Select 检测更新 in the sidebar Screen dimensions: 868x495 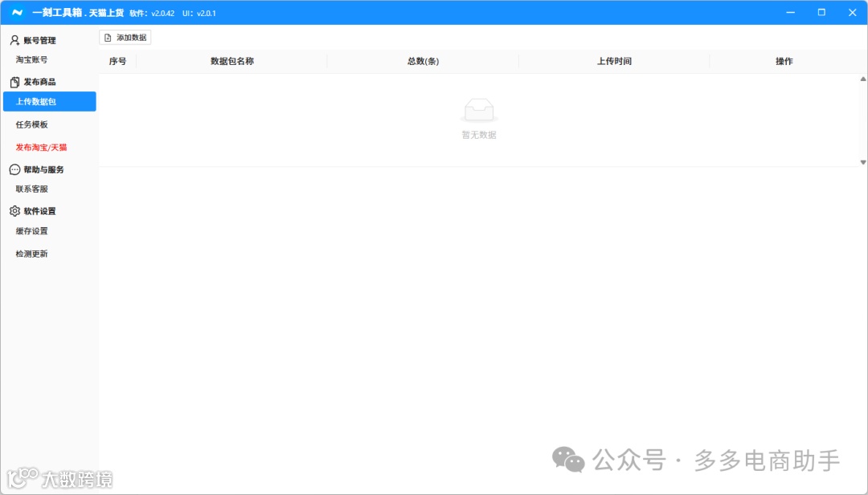(x=31, y=254)
